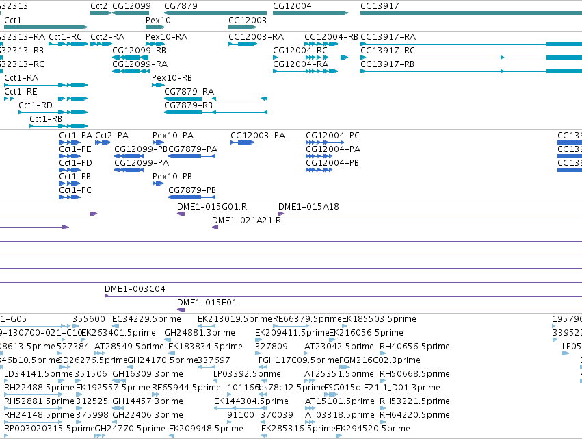Click transcript label CG13917-RA

pyautogui.click(x=388, y=37)
